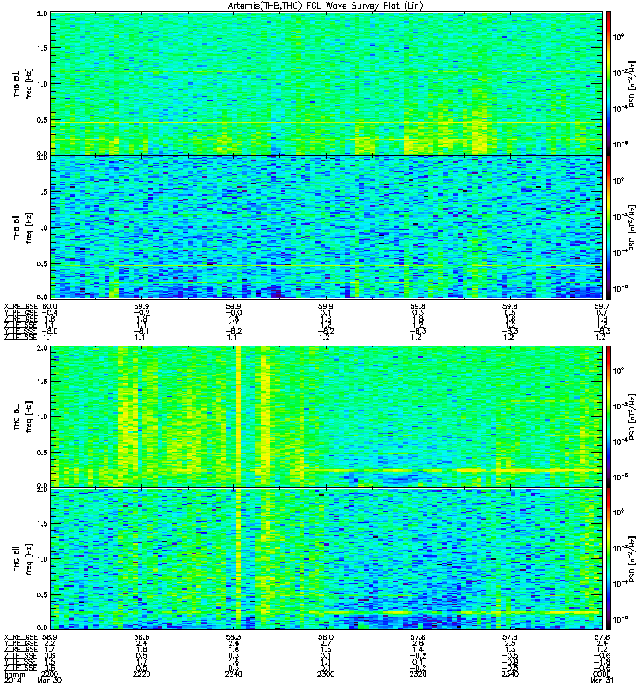Image resolution: width=643 pixels, height=686 pixels.
Task: Click the 1.0 frequency tick of THC B∥ panel
Action: click(x=42, y=559)
